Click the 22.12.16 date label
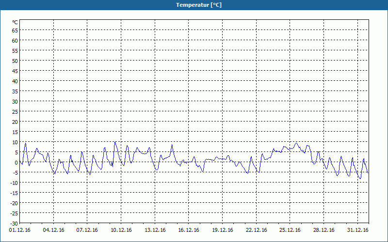Screen dimensions: 388x242 point(257,230)
